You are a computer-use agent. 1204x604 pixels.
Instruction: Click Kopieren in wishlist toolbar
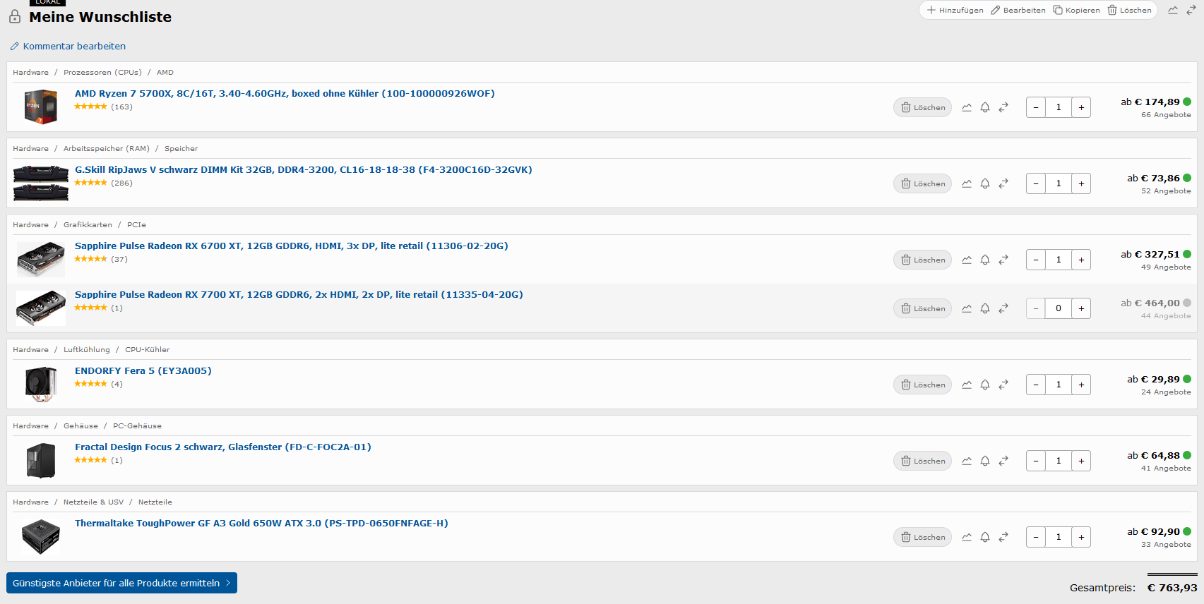tap(1076, 10)
